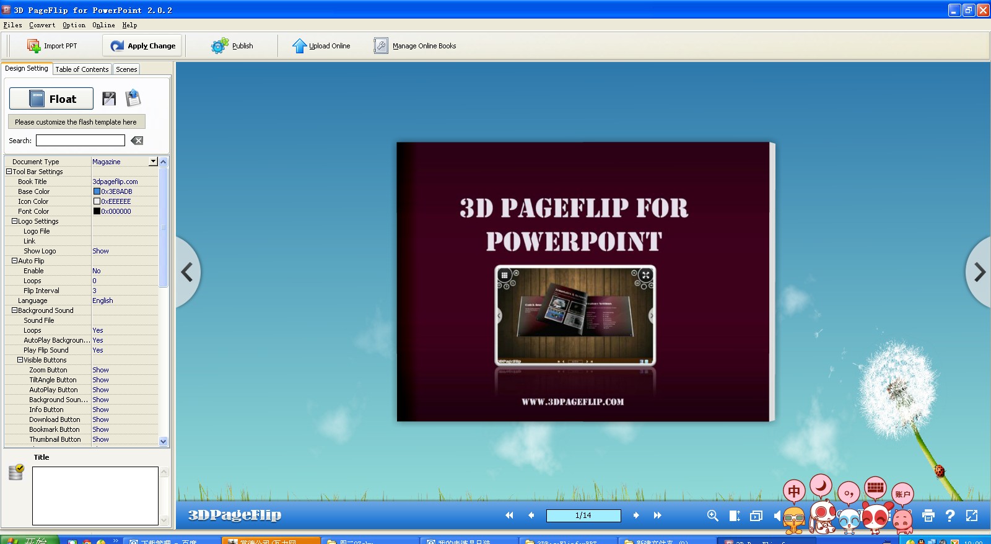Screen dimensions: 991x544
Task: Toggle Zoom Button Show value
Action: click(x=100, y=370)
